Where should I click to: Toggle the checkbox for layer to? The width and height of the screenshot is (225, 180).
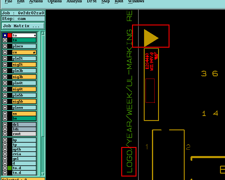click(5, 35)
